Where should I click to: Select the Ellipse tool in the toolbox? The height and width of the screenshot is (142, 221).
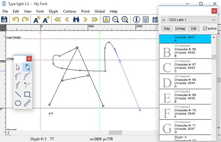click(18, 103)
